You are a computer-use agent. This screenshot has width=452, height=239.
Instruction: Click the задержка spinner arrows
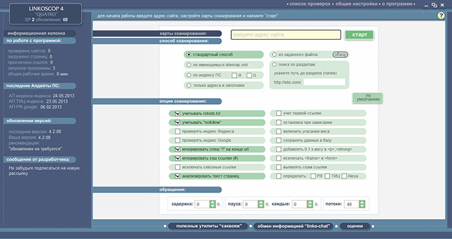213,204
